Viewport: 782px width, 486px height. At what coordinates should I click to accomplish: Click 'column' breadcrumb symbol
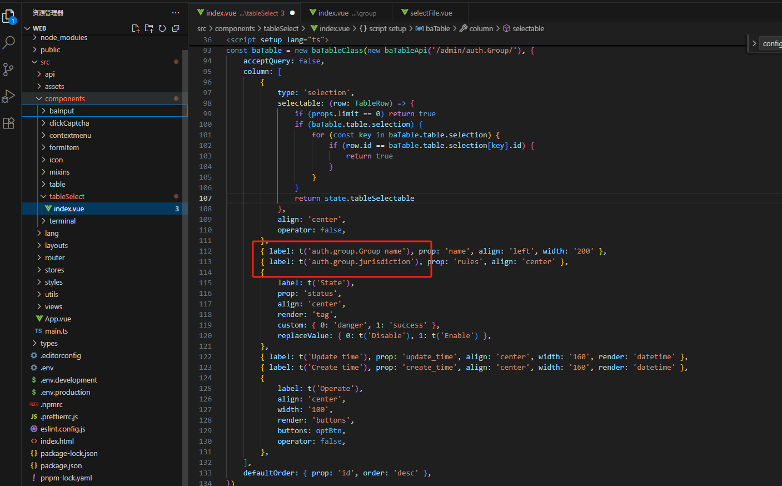coord(476,29)
